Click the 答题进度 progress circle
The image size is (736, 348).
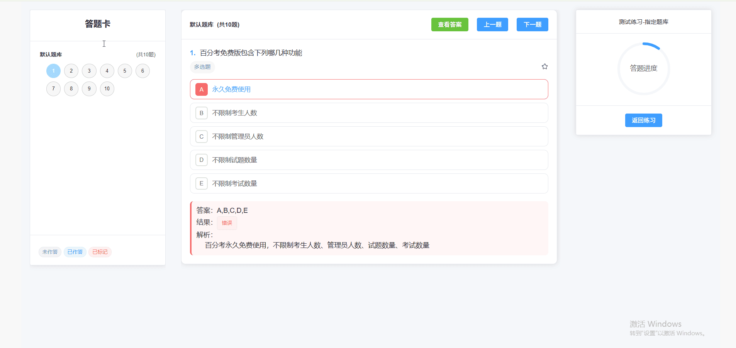643,68
